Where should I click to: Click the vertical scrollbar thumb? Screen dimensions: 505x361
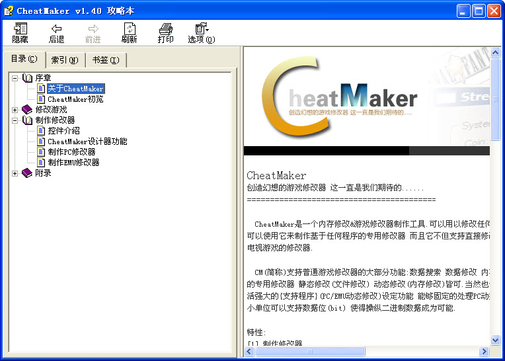[x=495, y=99]
